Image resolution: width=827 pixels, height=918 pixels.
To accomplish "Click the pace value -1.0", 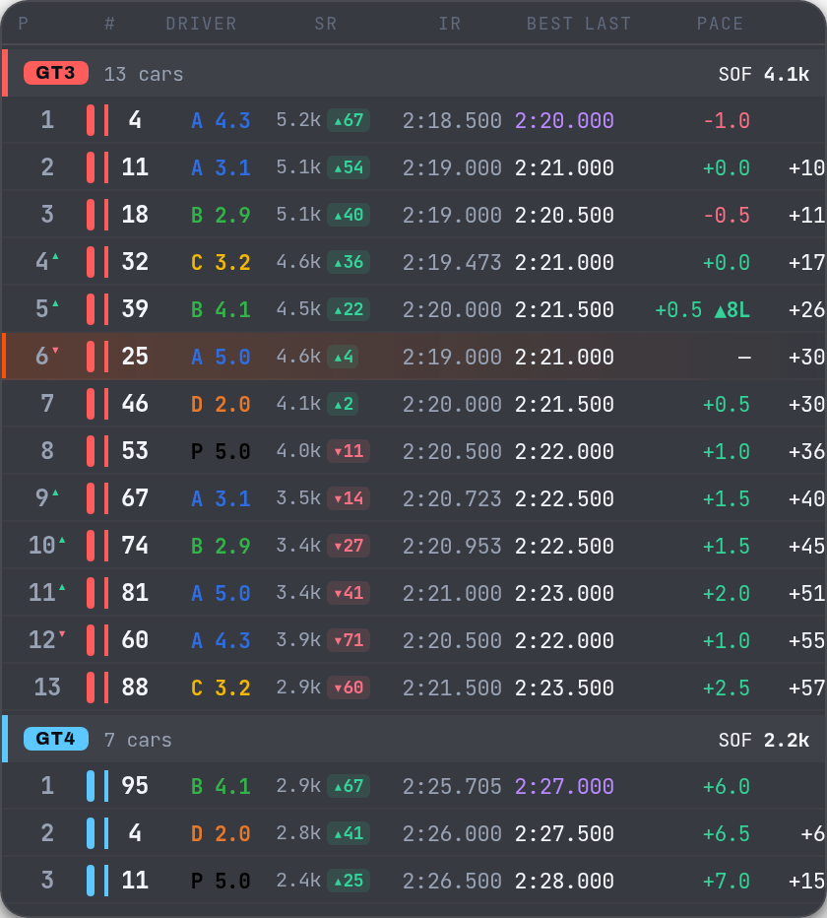I will point(727,120).
